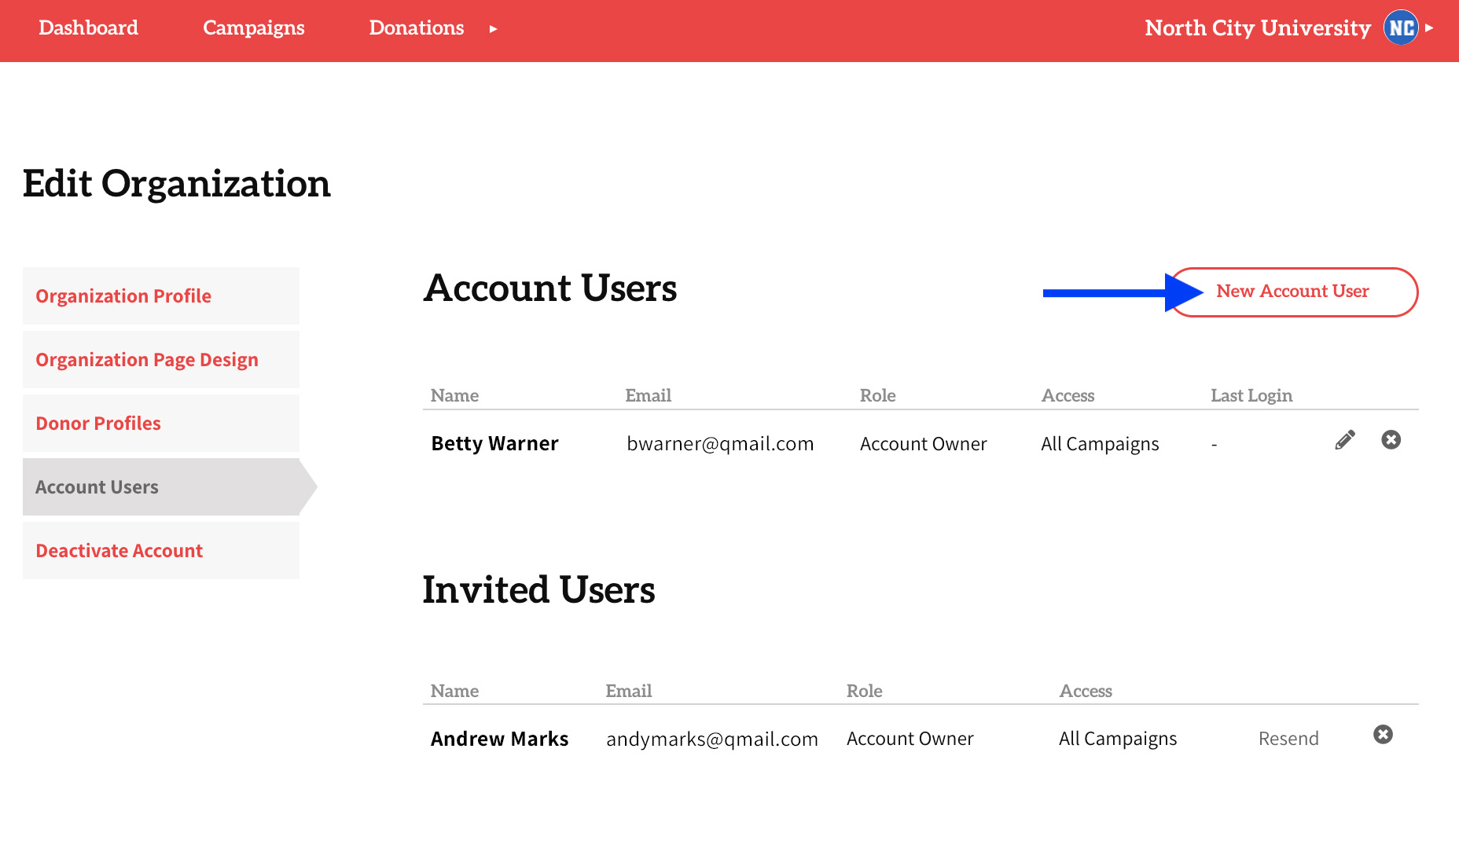The width and height of the screenshot is (1459, 844).
Task: Sort invited users by Email column
Action: pyautogui.click(x=628, y=691)
